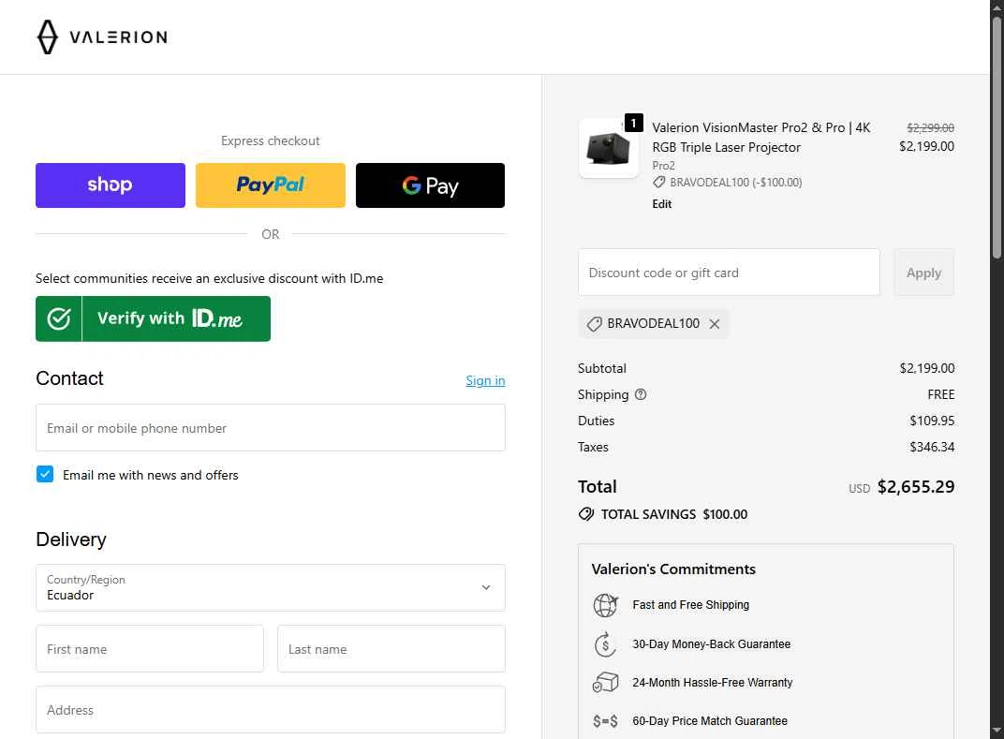Image resolution: width=1004 pixels, height=739 pixels.
Task: Remove the BRAVODEAL100 discount code
Action: coord(715,324)
